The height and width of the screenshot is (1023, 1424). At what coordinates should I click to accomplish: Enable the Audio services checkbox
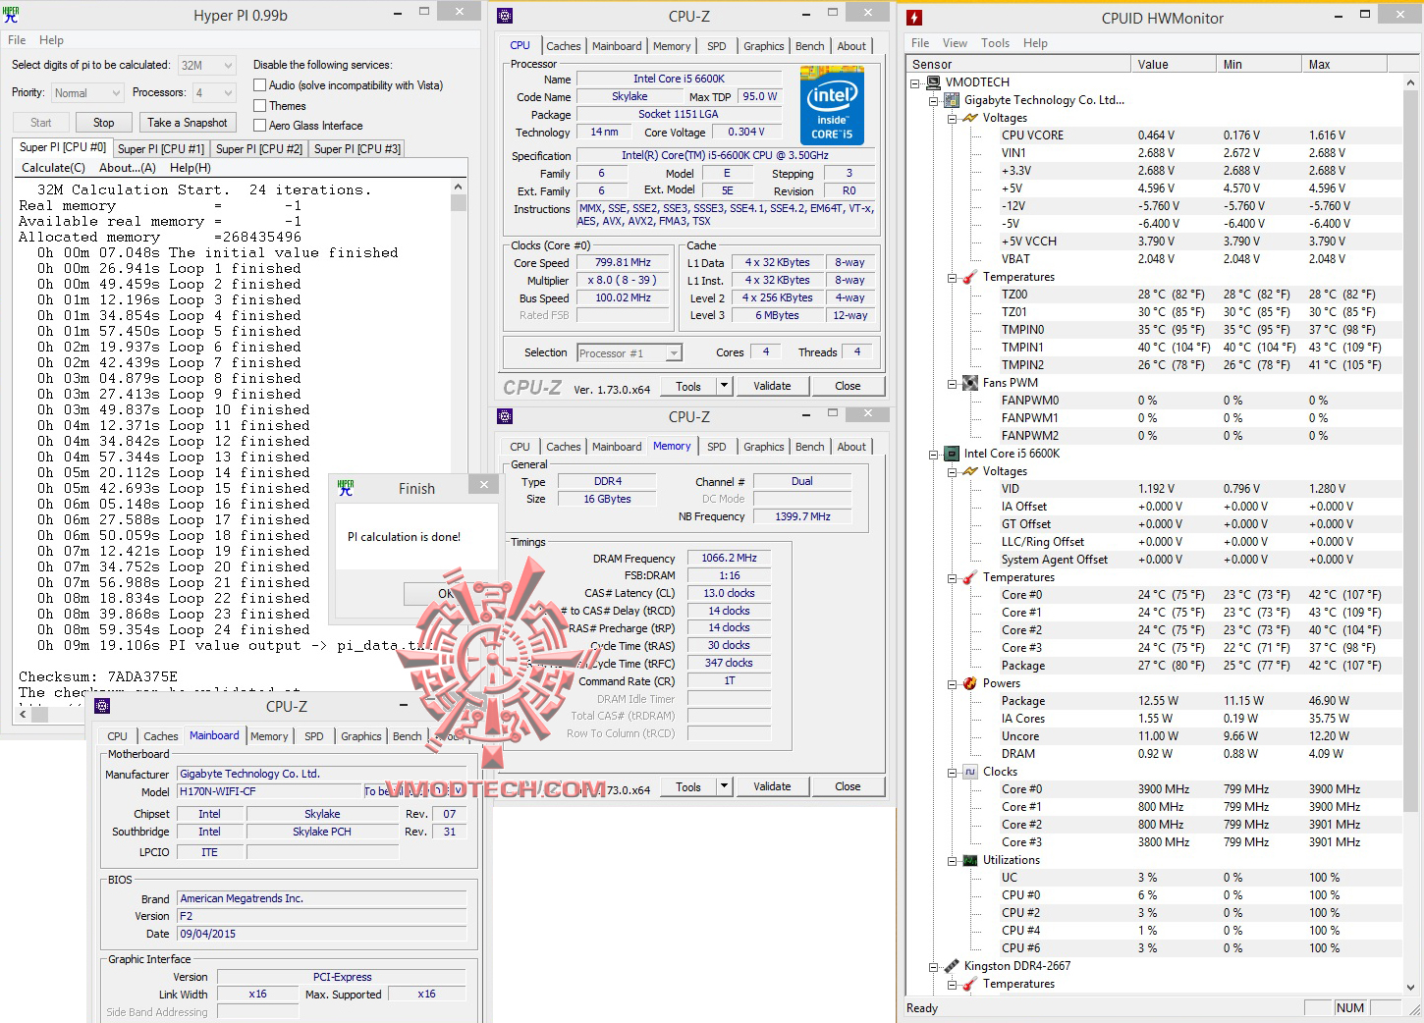[260, 85]
